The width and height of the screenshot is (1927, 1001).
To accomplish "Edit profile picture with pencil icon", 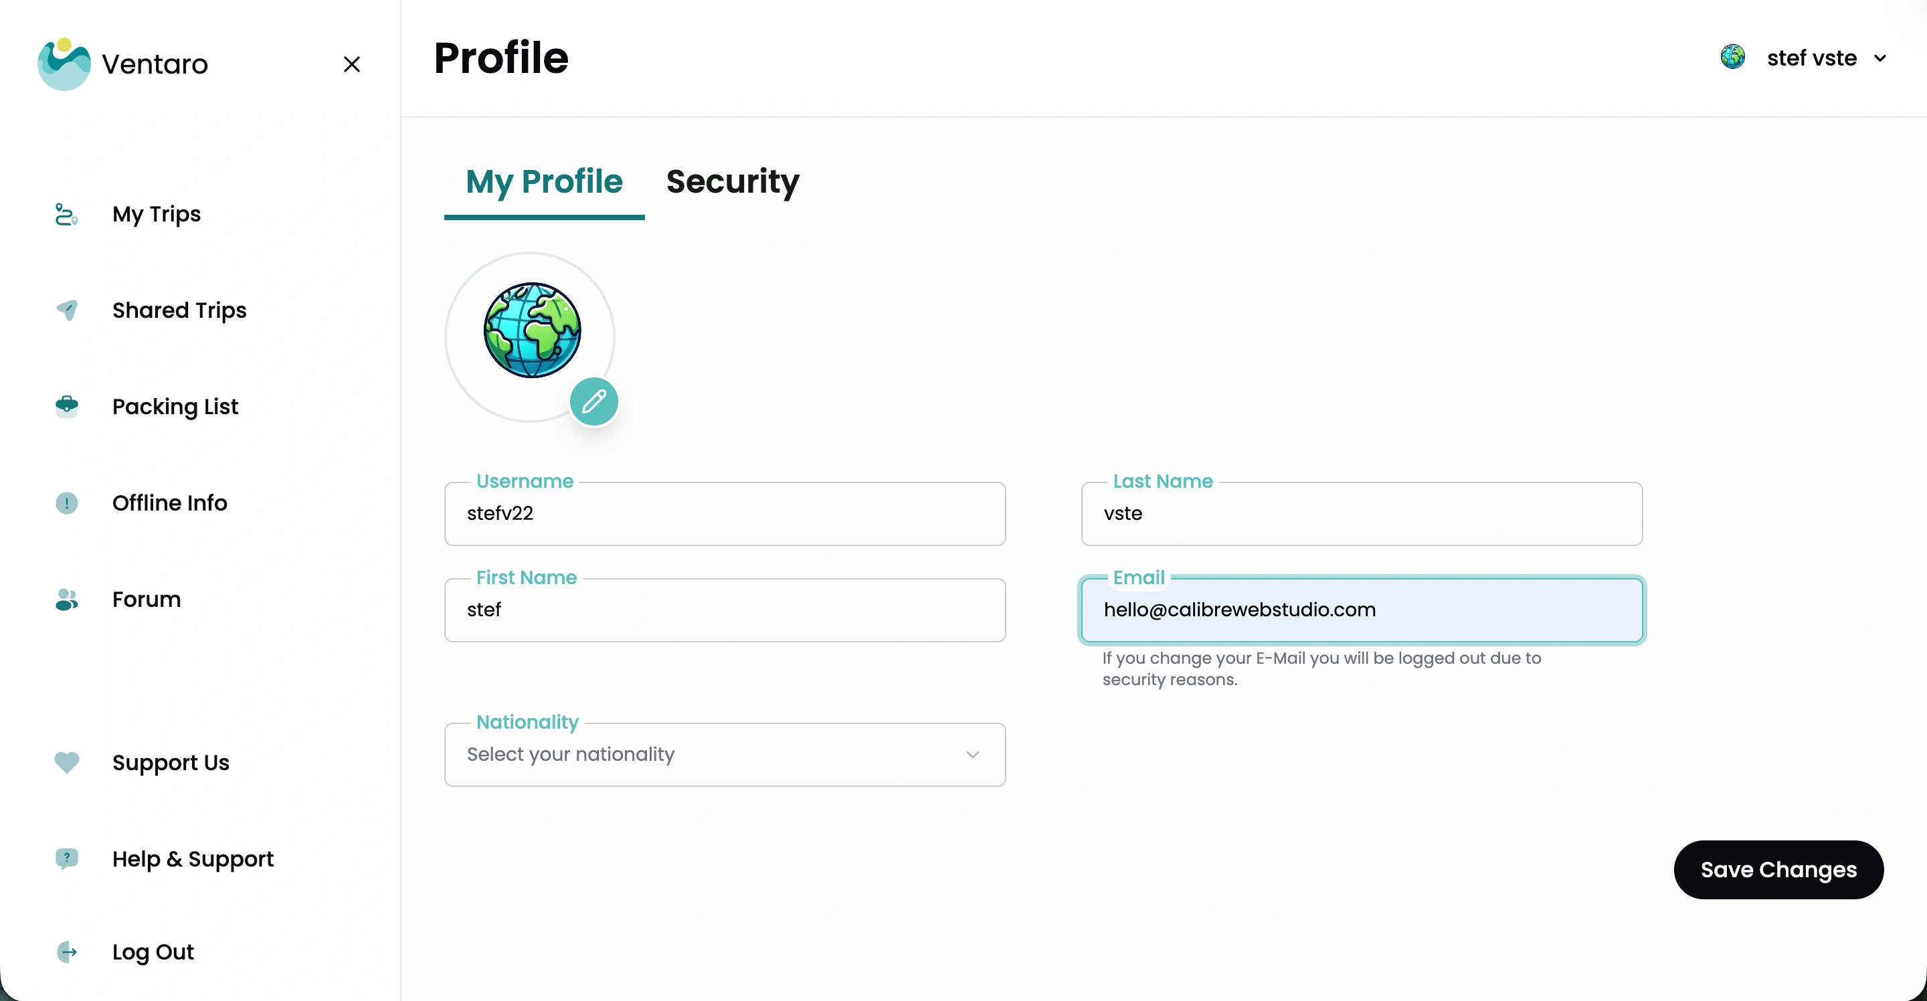I will click(594, 401).
